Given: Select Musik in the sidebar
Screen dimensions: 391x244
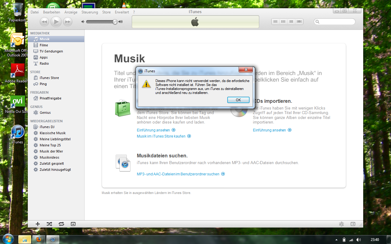Looking at the screenshot, I should coord(56,39).
